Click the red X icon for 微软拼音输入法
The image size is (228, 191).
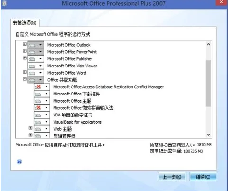click(38, 108)
